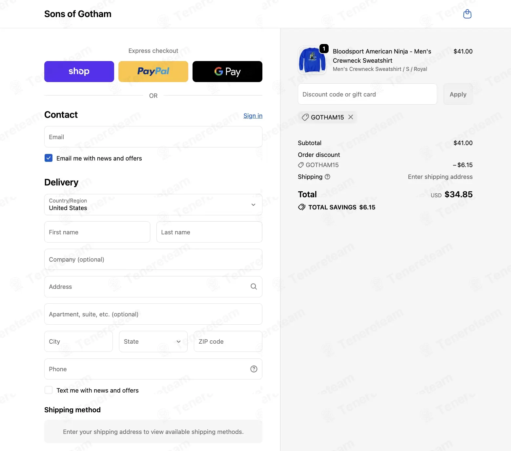Viewport: 511px width, 451px height.
Task: Choose Google Pay express checkout
Action: pos(227,72)
